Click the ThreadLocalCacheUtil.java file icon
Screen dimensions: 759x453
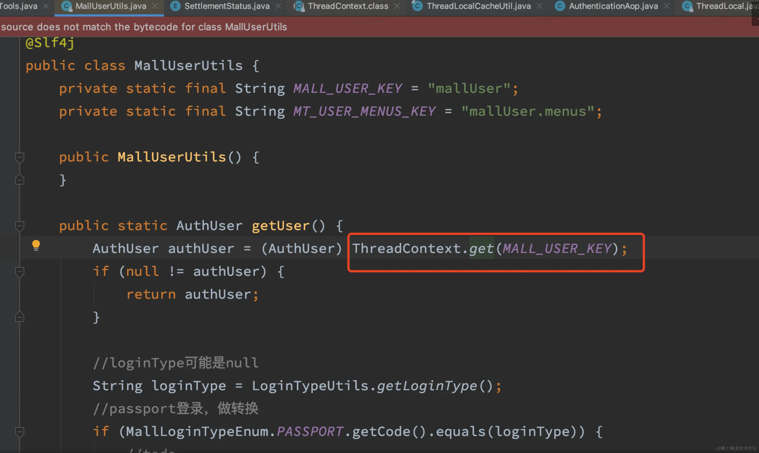pyautogui.click(x=417, y=6)
